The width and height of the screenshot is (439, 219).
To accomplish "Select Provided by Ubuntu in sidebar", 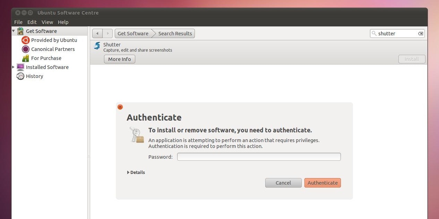I will tap(54, 40).
